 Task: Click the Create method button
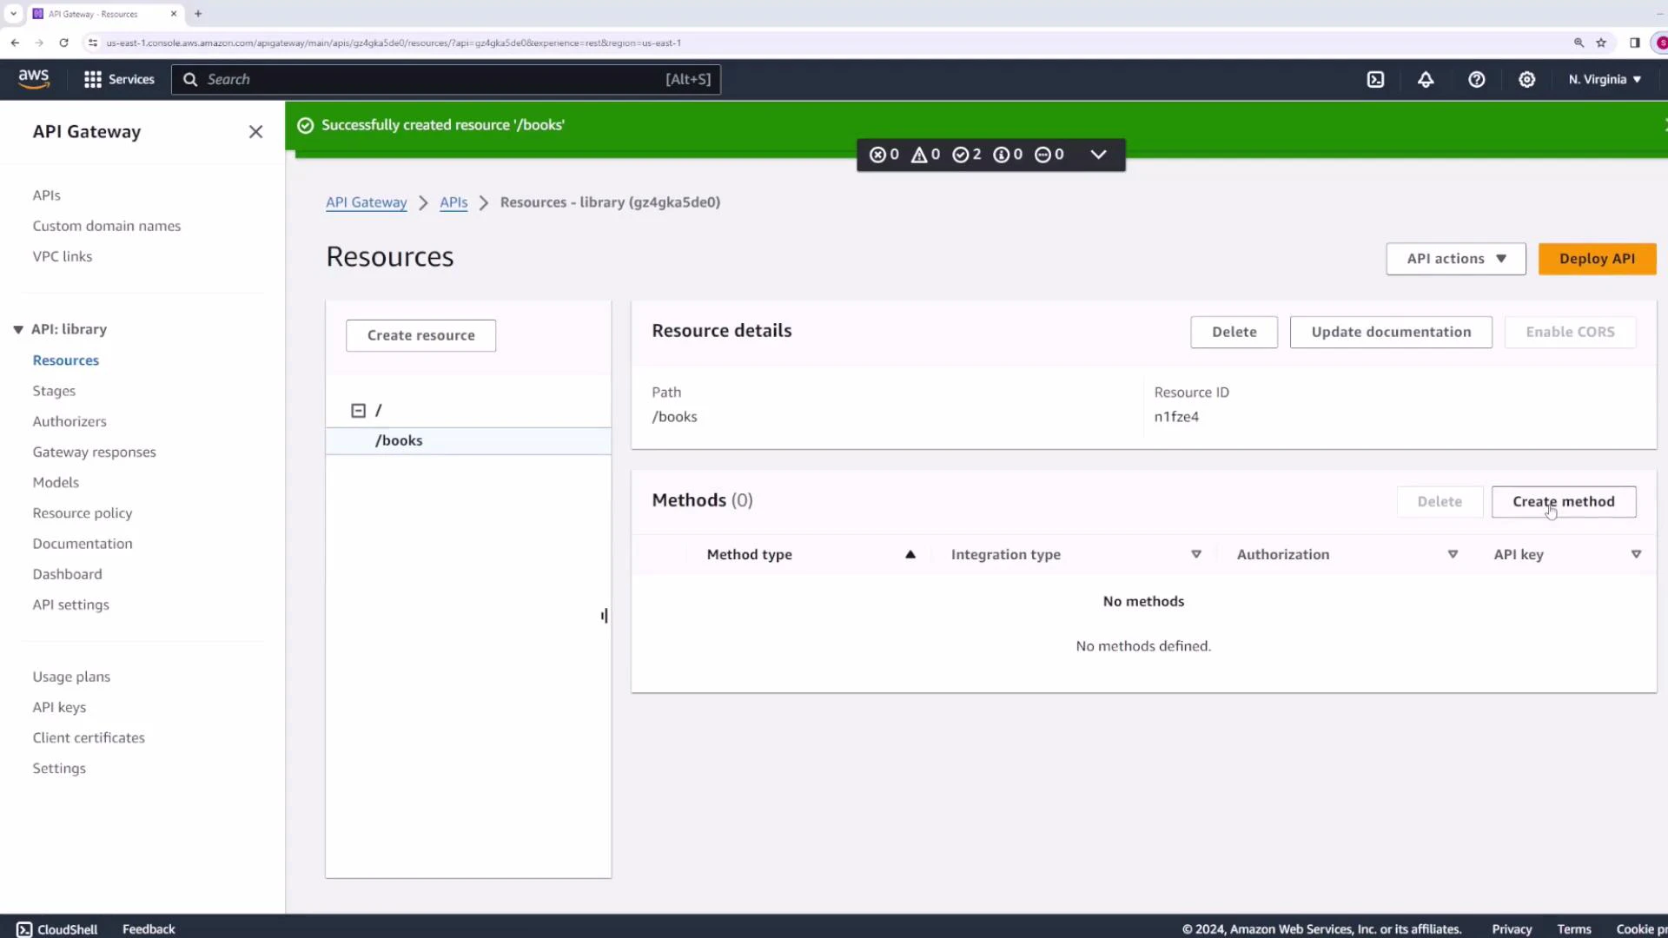(x=1563, y=501)
